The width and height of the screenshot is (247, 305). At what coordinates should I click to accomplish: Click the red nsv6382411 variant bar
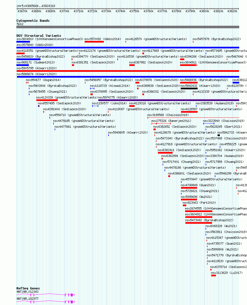(165, 153)
